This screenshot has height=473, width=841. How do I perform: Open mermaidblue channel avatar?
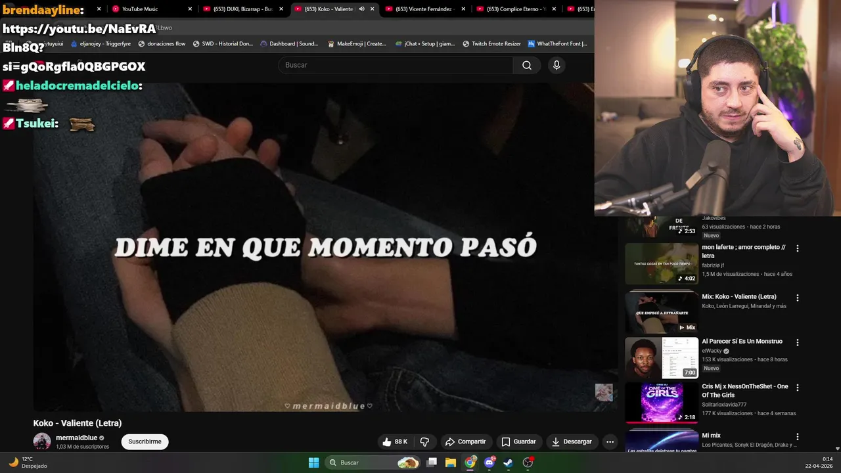(42, 441)
